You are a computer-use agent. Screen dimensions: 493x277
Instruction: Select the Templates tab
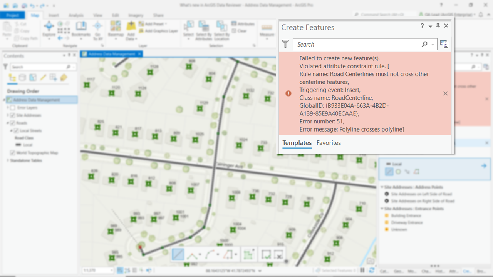tap(297, 143)
